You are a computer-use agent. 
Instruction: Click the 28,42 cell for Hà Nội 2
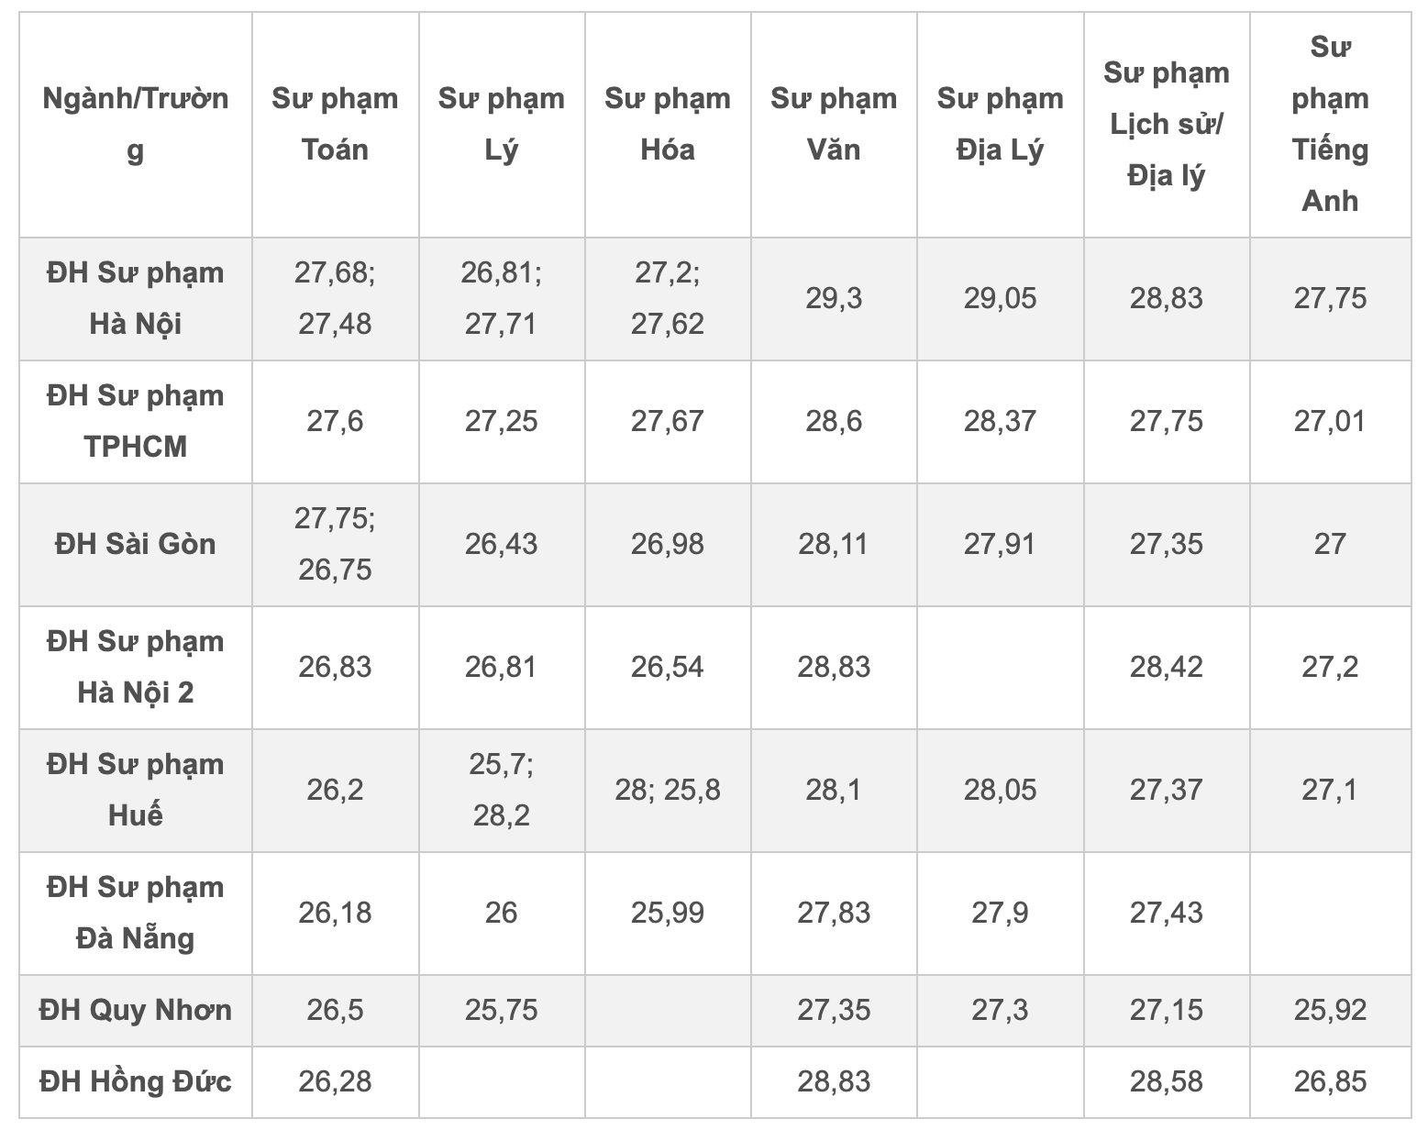[x=1166, y=667]
